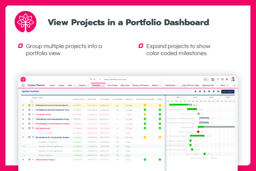Click the print icon in Gantt toolbar
The width and height of the screenshot is (256, 171).
point(218,92)
